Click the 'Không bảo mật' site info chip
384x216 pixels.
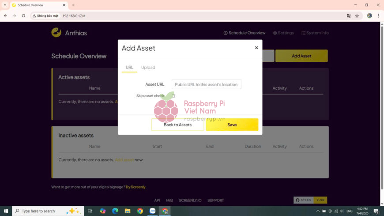coord(46,15)
